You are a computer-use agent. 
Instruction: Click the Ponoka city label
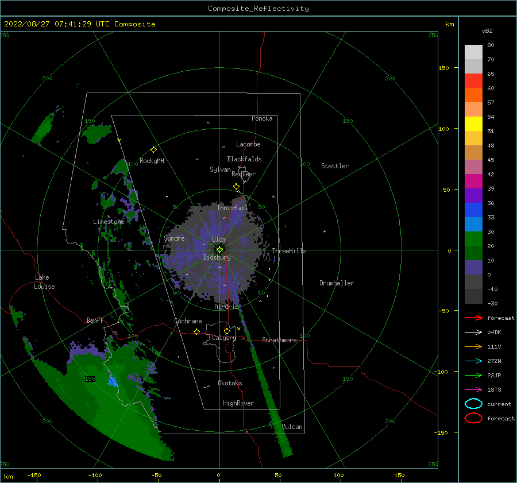(x=262, y=118)
